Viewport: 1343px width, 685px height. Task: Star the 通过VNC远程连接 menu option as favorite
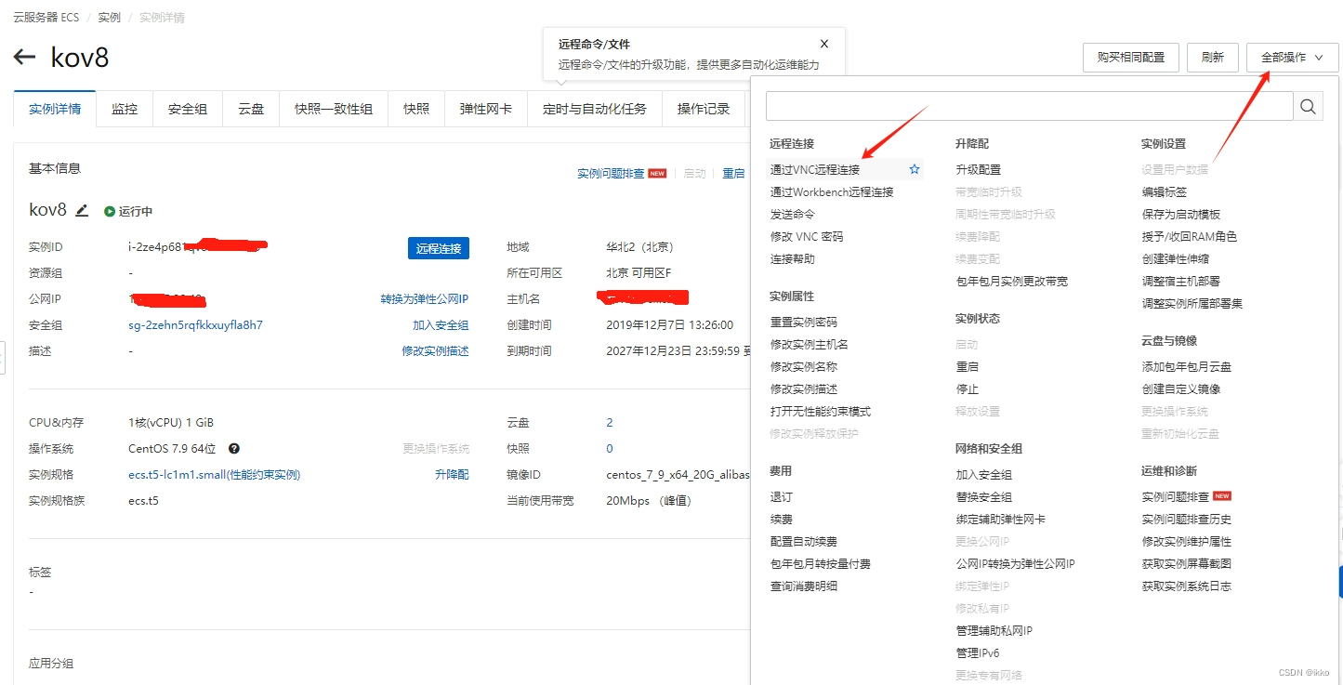pos(914,169)
